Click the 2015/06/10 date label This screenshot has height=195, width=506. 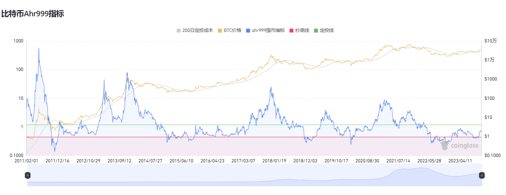[x=181, y=161]
